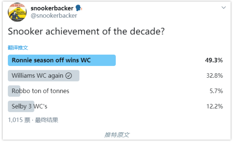Click the 12.2% result percentage
Screen dimensions: 233x142
pyautogui.click(x=215, y=106)
